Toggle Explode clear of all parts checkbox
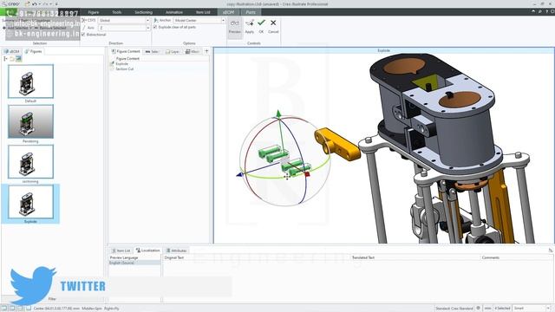Image resolution: width=555 pixels, height=312 pixels. click(155, 27)
